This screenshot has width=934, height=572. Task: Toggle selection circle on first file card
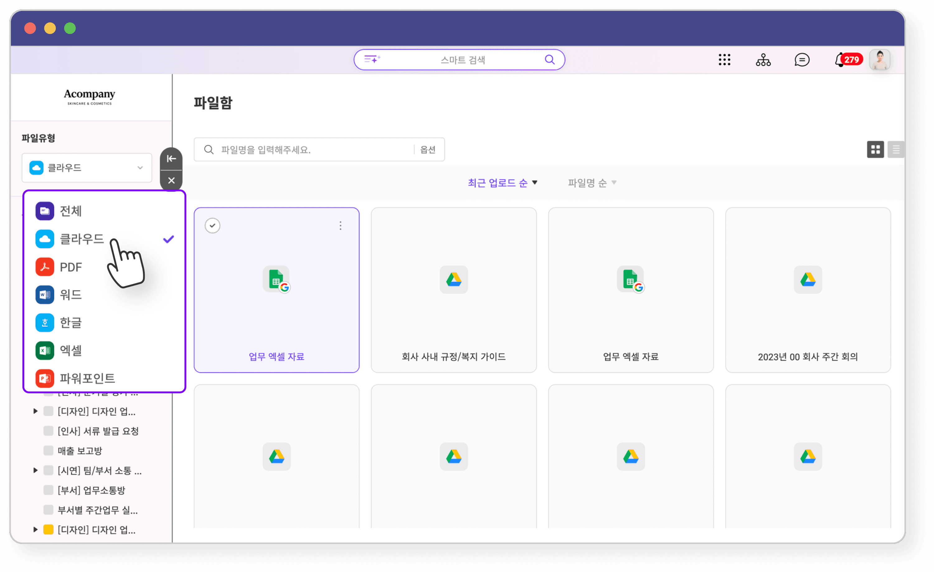(212, 226)
